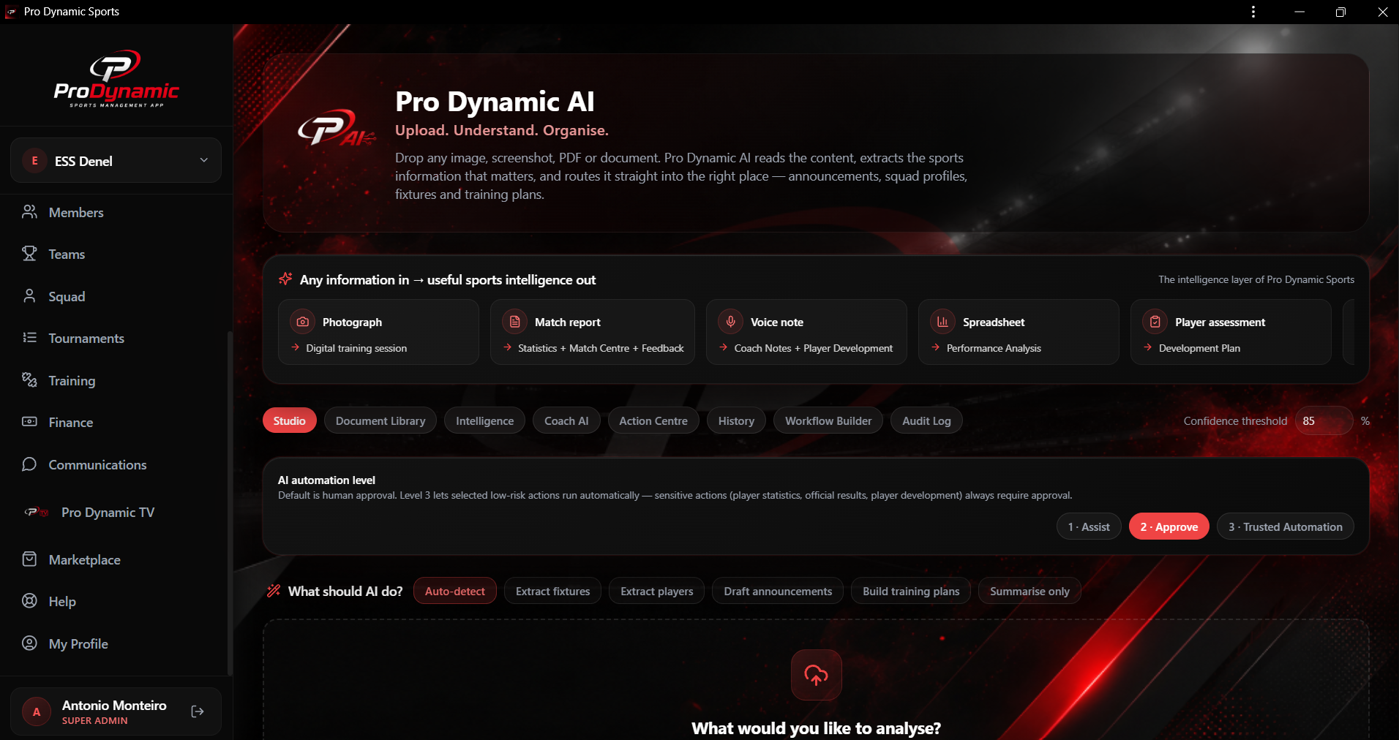Click the Pro Dynamic TV logo icon
Screen dimensions: 1399x740
point(37,512)
